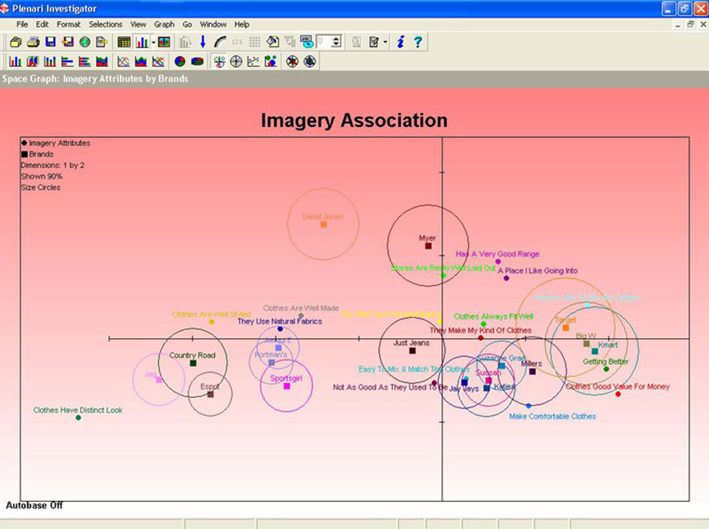
Task: Save using the blue floppy disk icon
Action: point(50,42)
